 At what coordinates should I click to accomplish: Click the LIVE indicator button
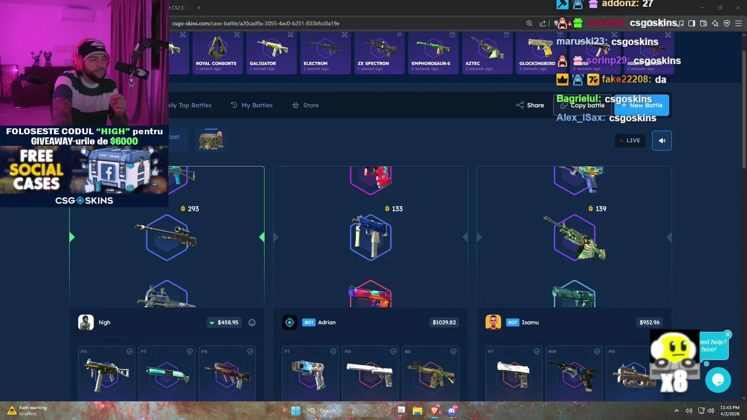630,141
